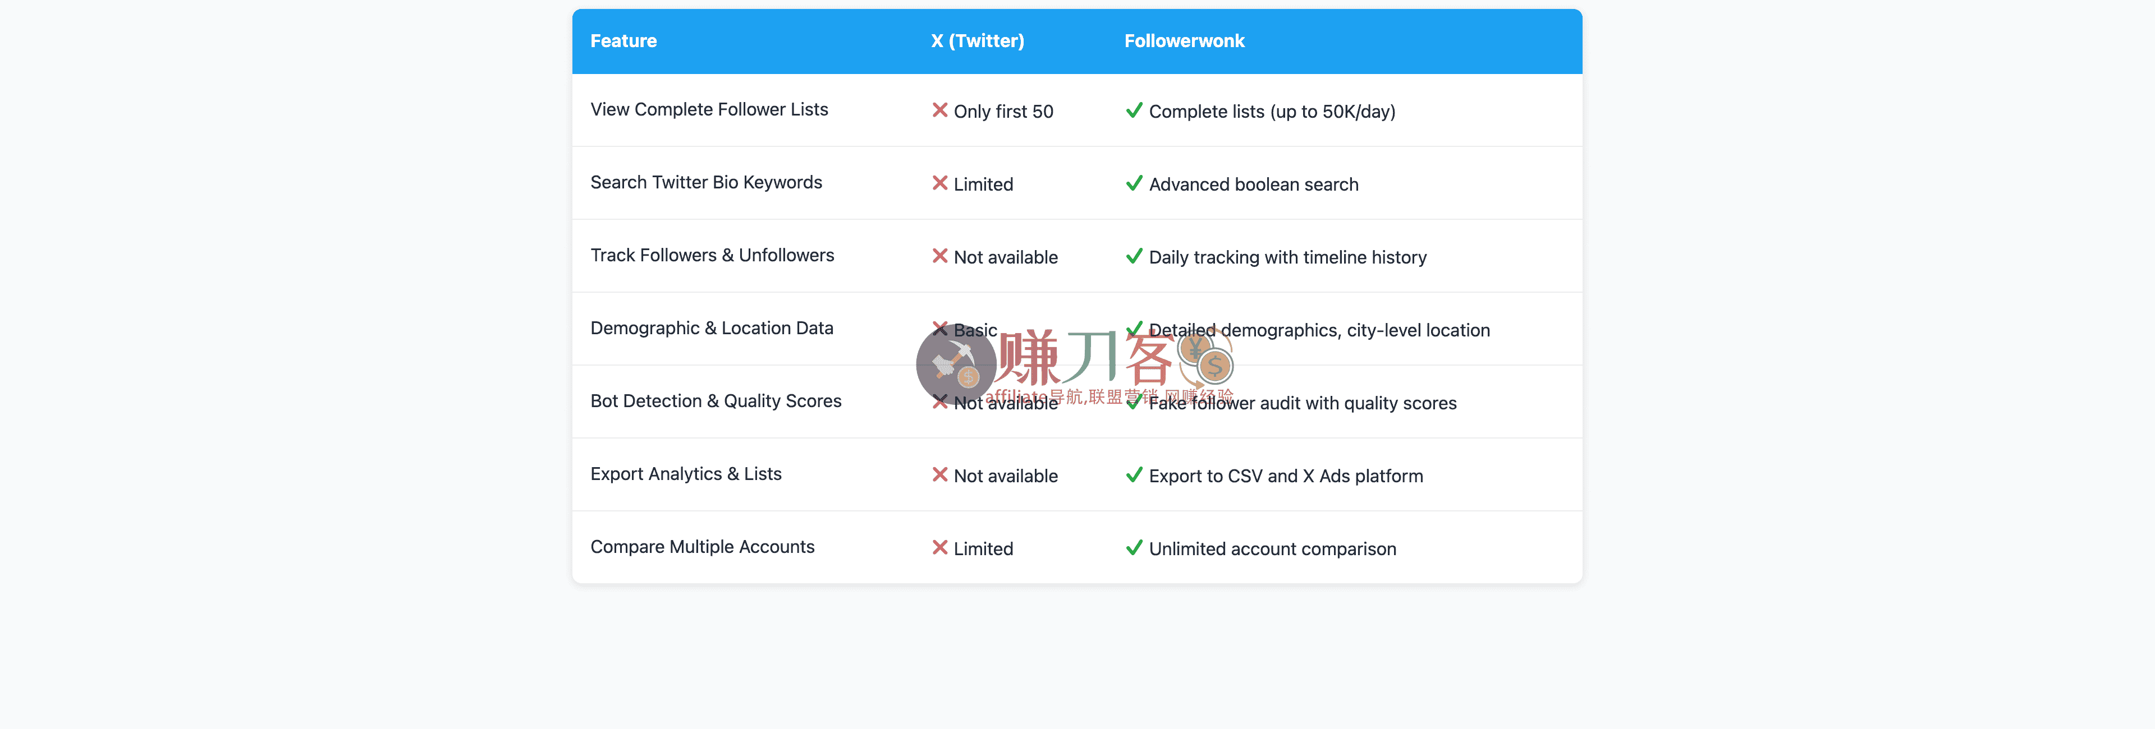This screenshot has height=729, width=2155.
Task: Click green checkmark beside Export to CSV
Action: (1134, 475)
